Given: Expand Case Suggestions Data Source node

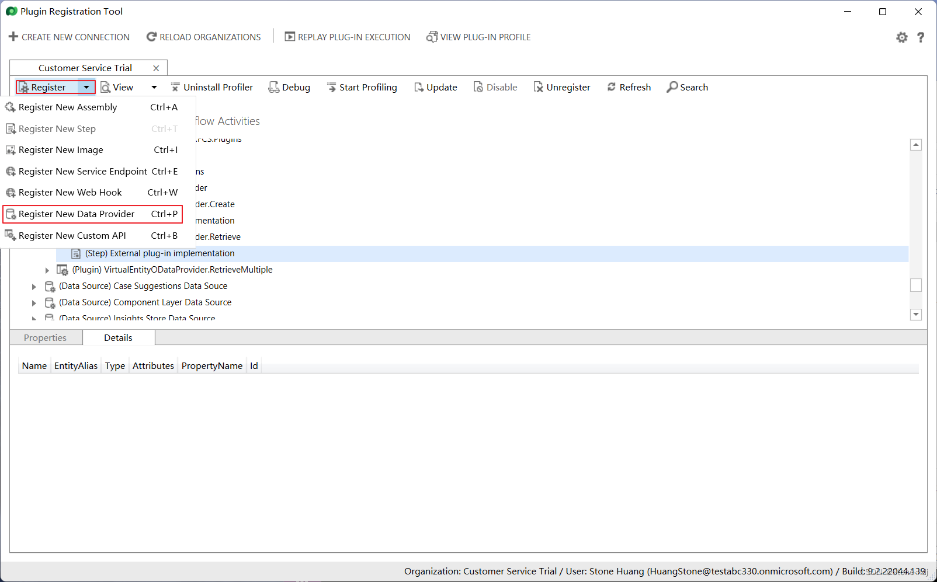Looking at the screenshot, I should point(34,287).
